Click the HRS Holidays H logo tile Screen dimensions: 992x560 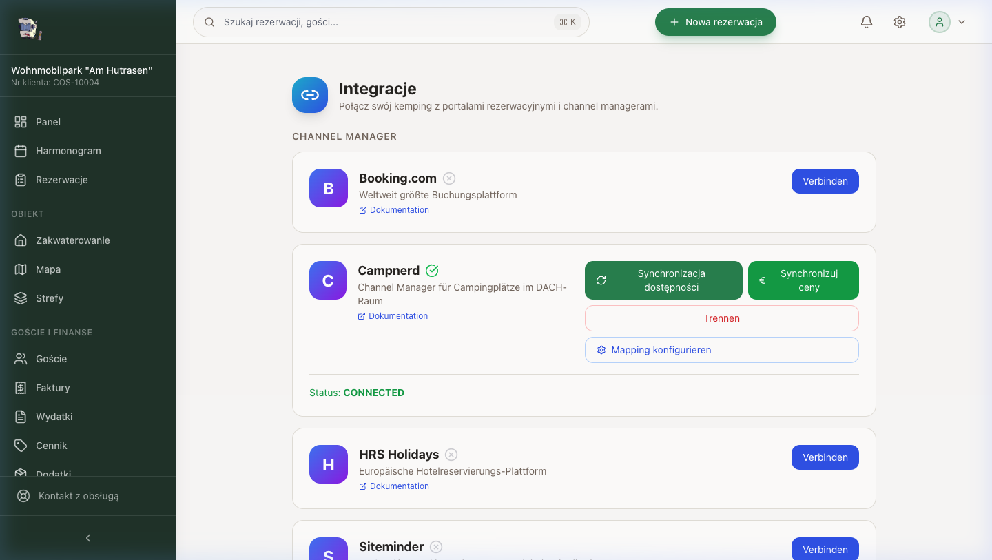(x=329, y=464)
